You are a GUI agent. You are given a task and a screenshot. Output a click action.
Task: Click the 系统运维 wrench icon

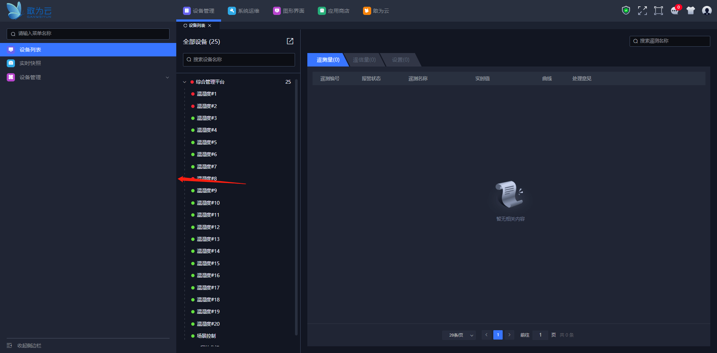point(232,11)
